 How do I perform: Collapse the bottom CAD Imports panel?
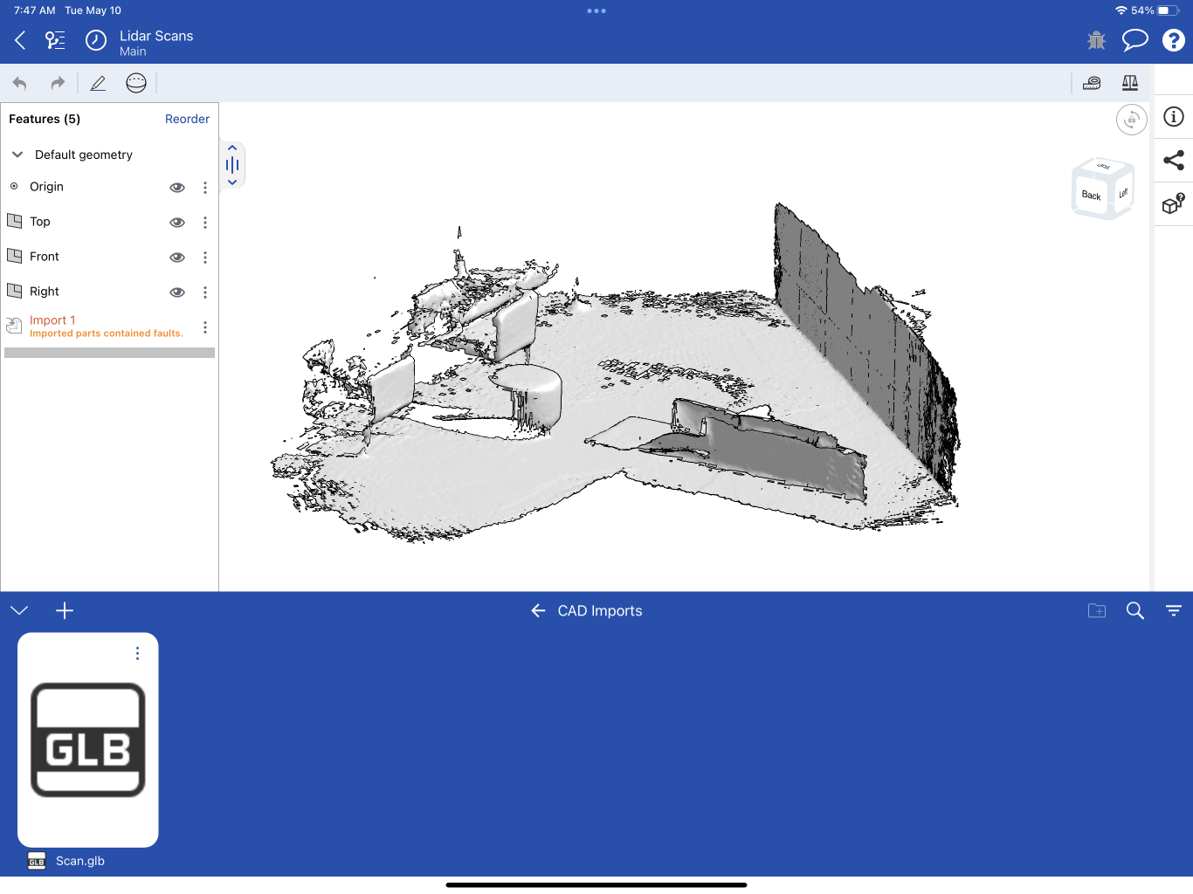point(19,610)
